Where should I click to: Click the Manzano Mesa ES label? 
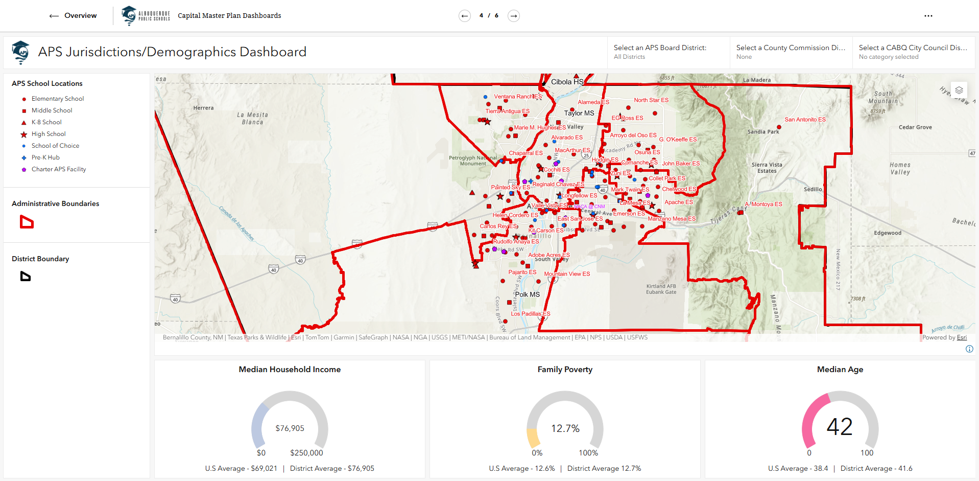[x=672, y=219]
